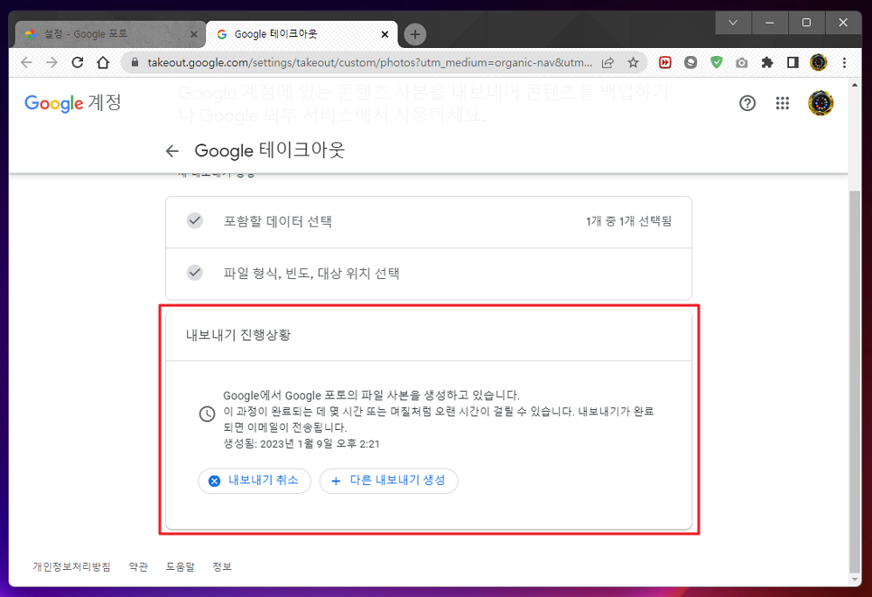Open the Google apps grid
Image resolution: width=872 pixels, height=597 pixels.
coord(783,103)
